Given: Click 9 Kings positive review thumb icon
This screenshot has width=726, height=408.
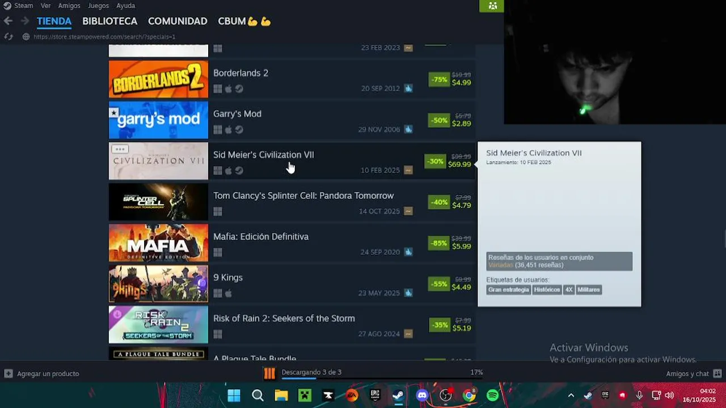Looking at the screenshot, I should [x=408, y=293].
